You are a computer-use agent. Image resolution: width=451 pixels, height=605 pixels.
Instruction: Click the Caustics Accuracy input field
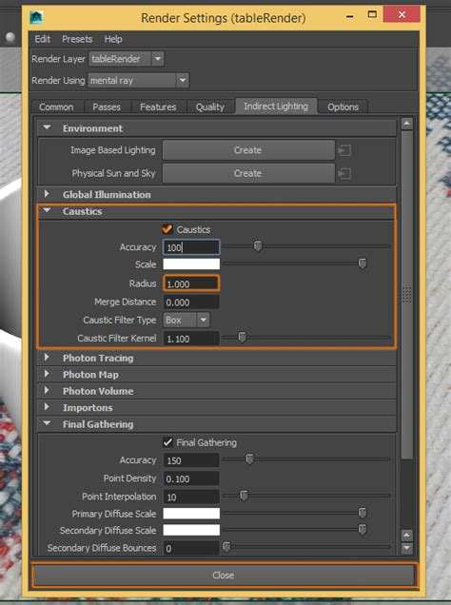(191, 247)
